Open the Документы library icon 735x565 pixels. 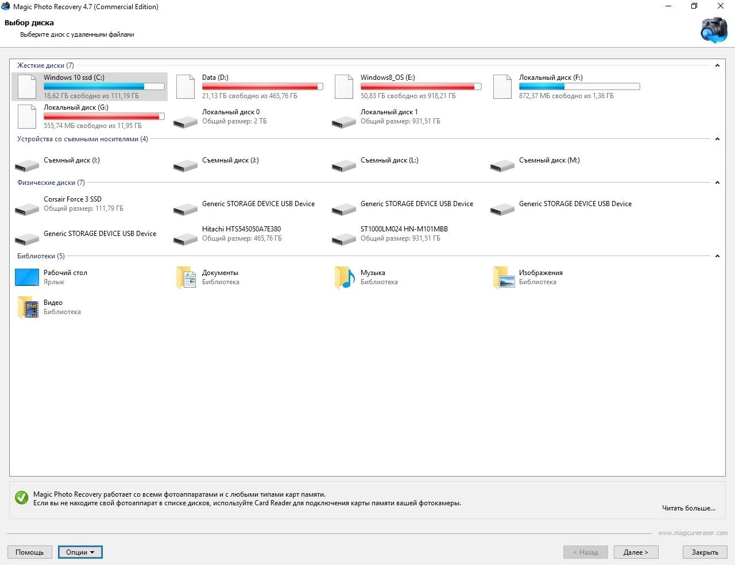click(x=186, y=277)
